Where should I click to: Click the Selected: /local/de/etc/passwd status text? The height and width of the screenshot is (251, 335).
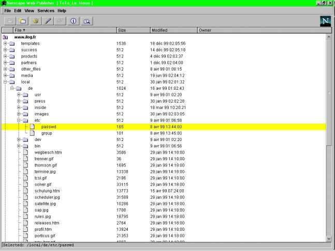(x=38, y=245)
